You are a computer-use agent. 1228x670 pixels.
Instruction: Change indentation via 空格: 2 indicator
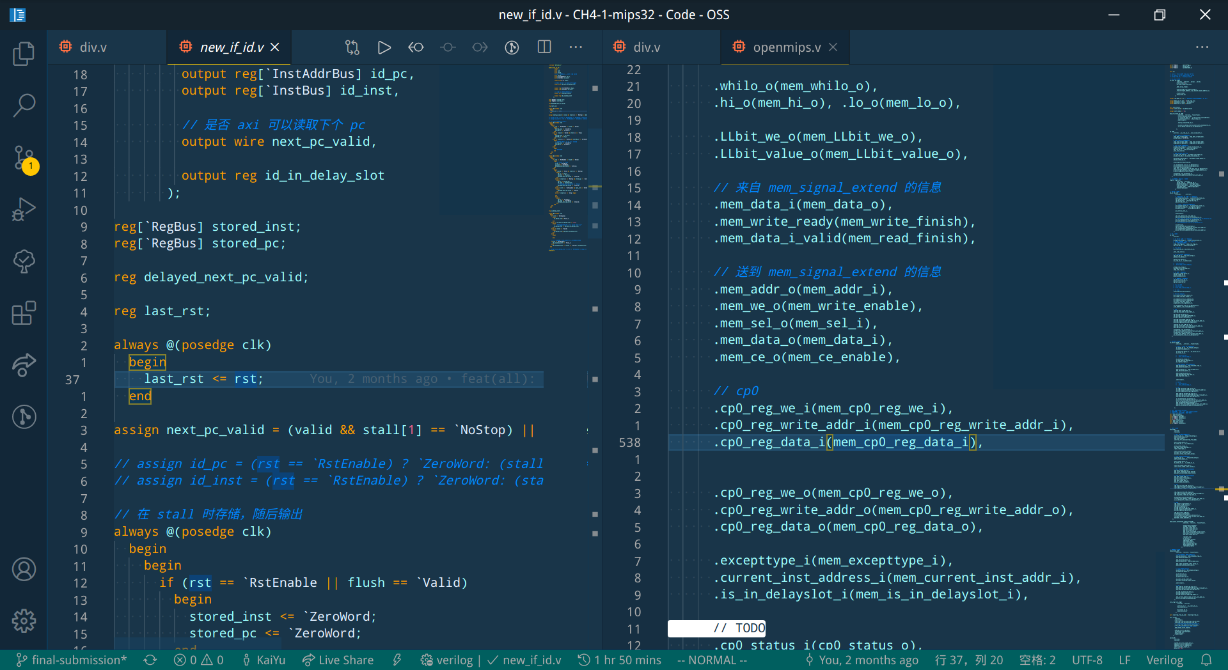1037,660
